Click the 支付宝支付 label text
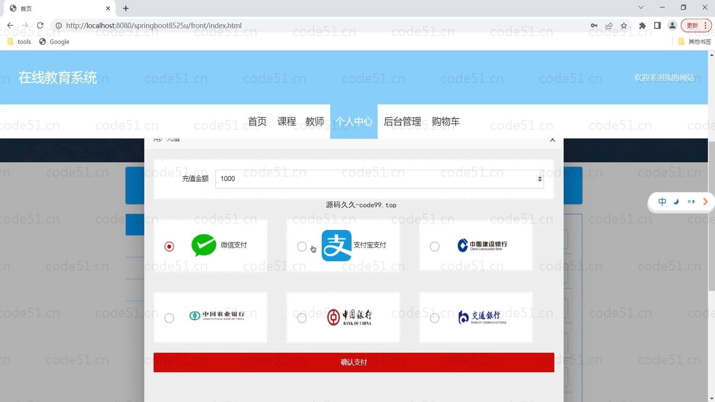This screenshot has width=715, height=402. tap(369, 245)
